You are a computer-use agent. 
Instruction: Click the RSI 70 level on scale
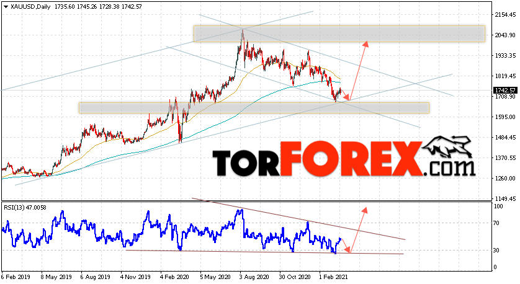pyautogui.click(x=496, y=223)
